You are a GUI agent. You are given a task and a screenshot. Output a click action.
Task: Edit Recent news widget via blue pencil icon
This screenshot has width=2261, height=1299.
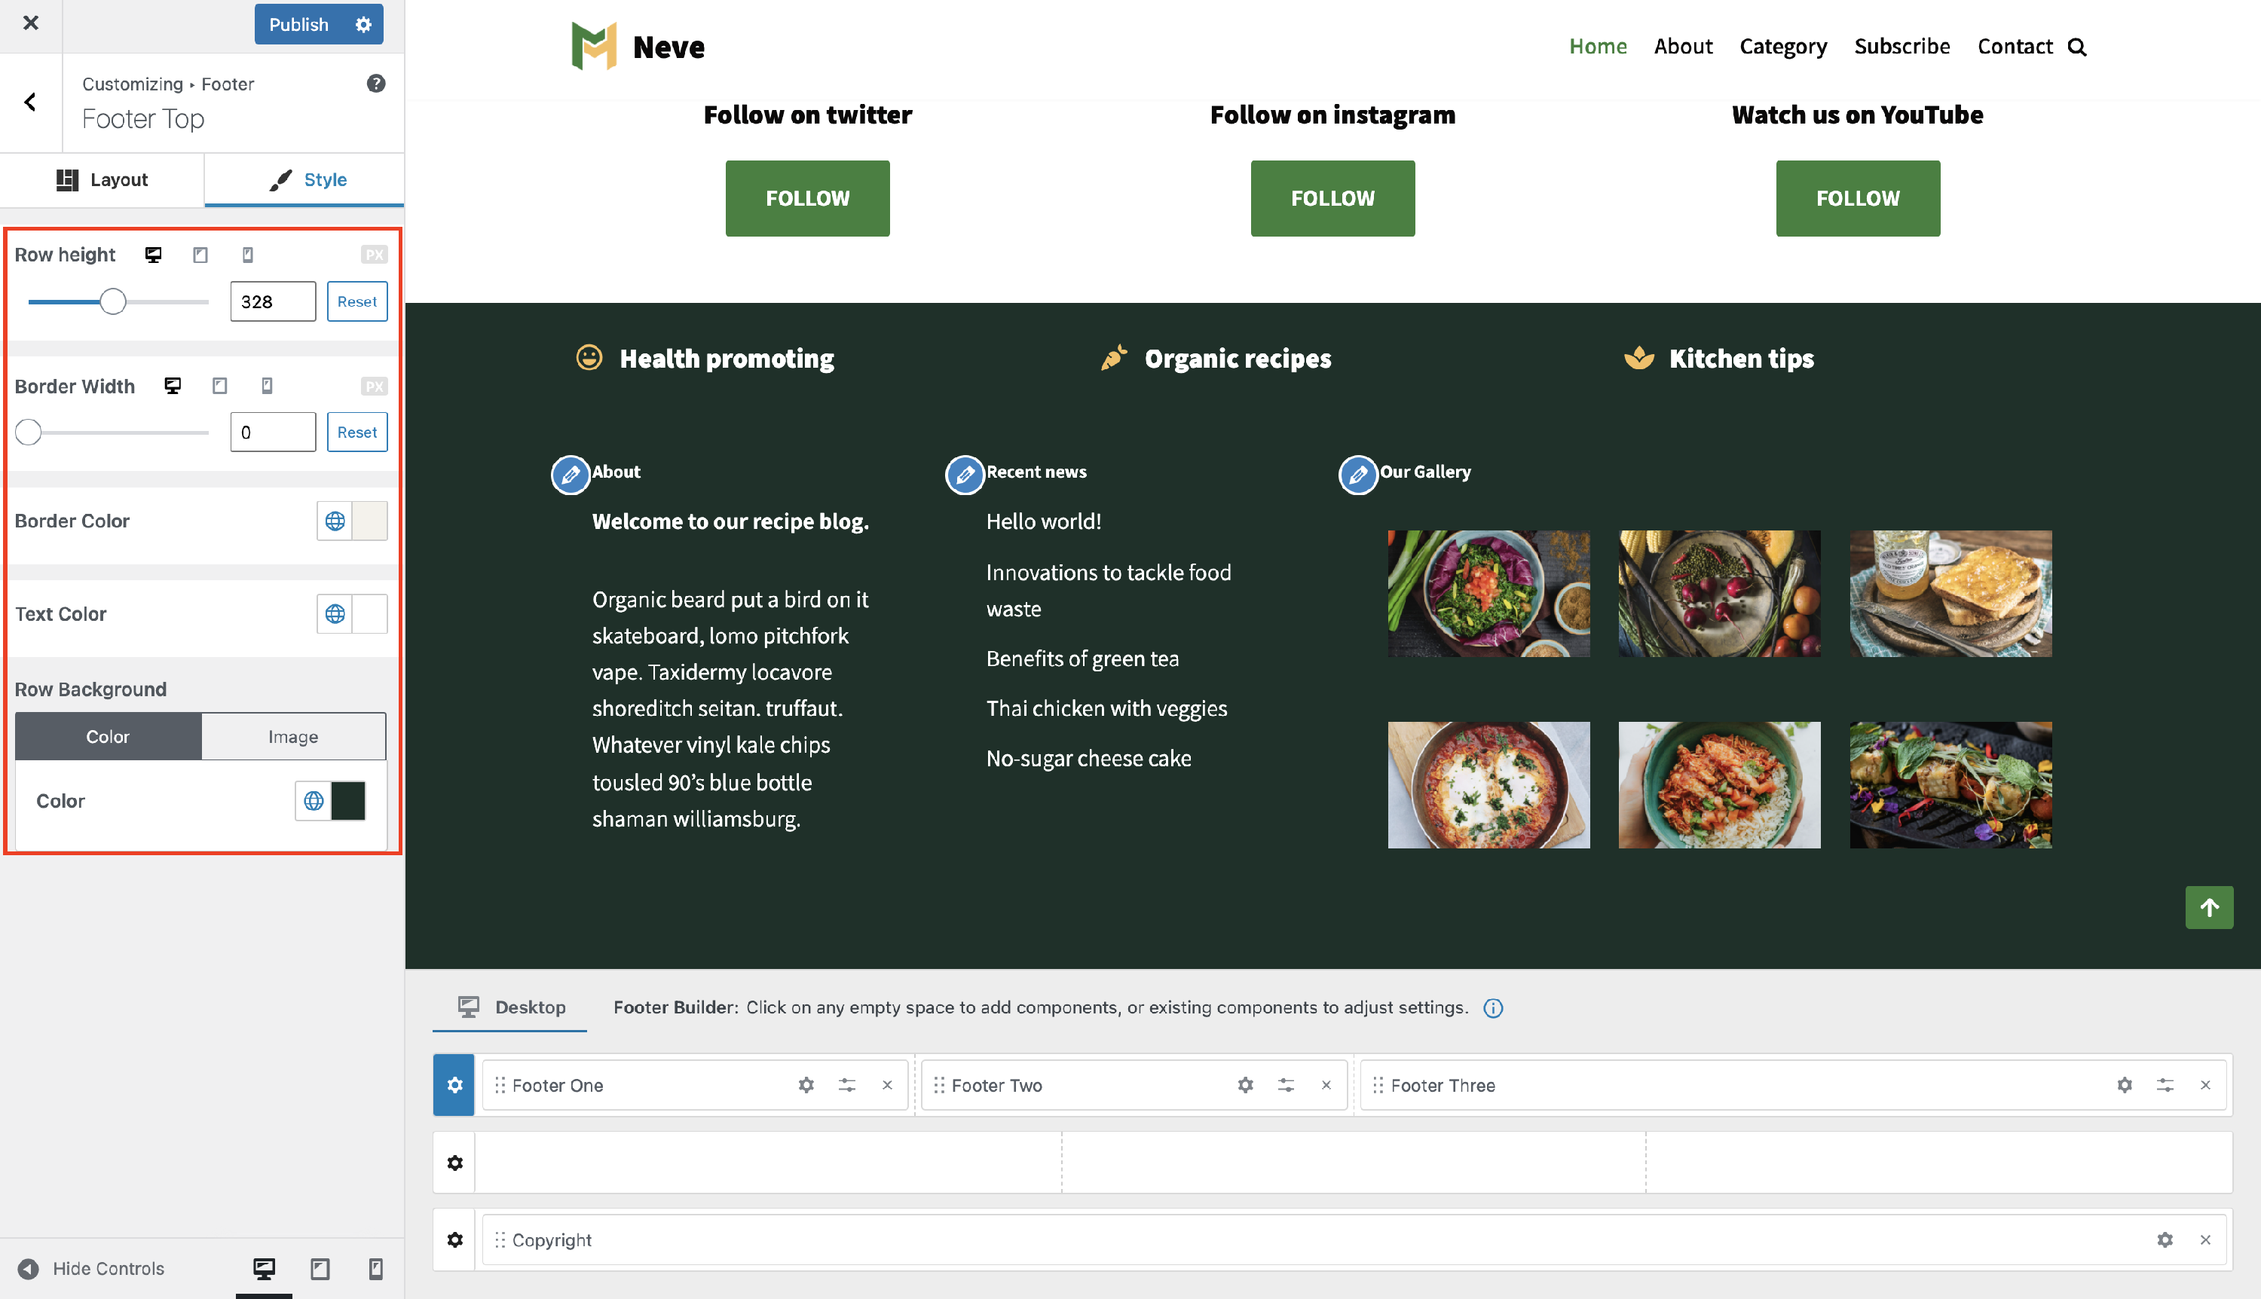964,475
